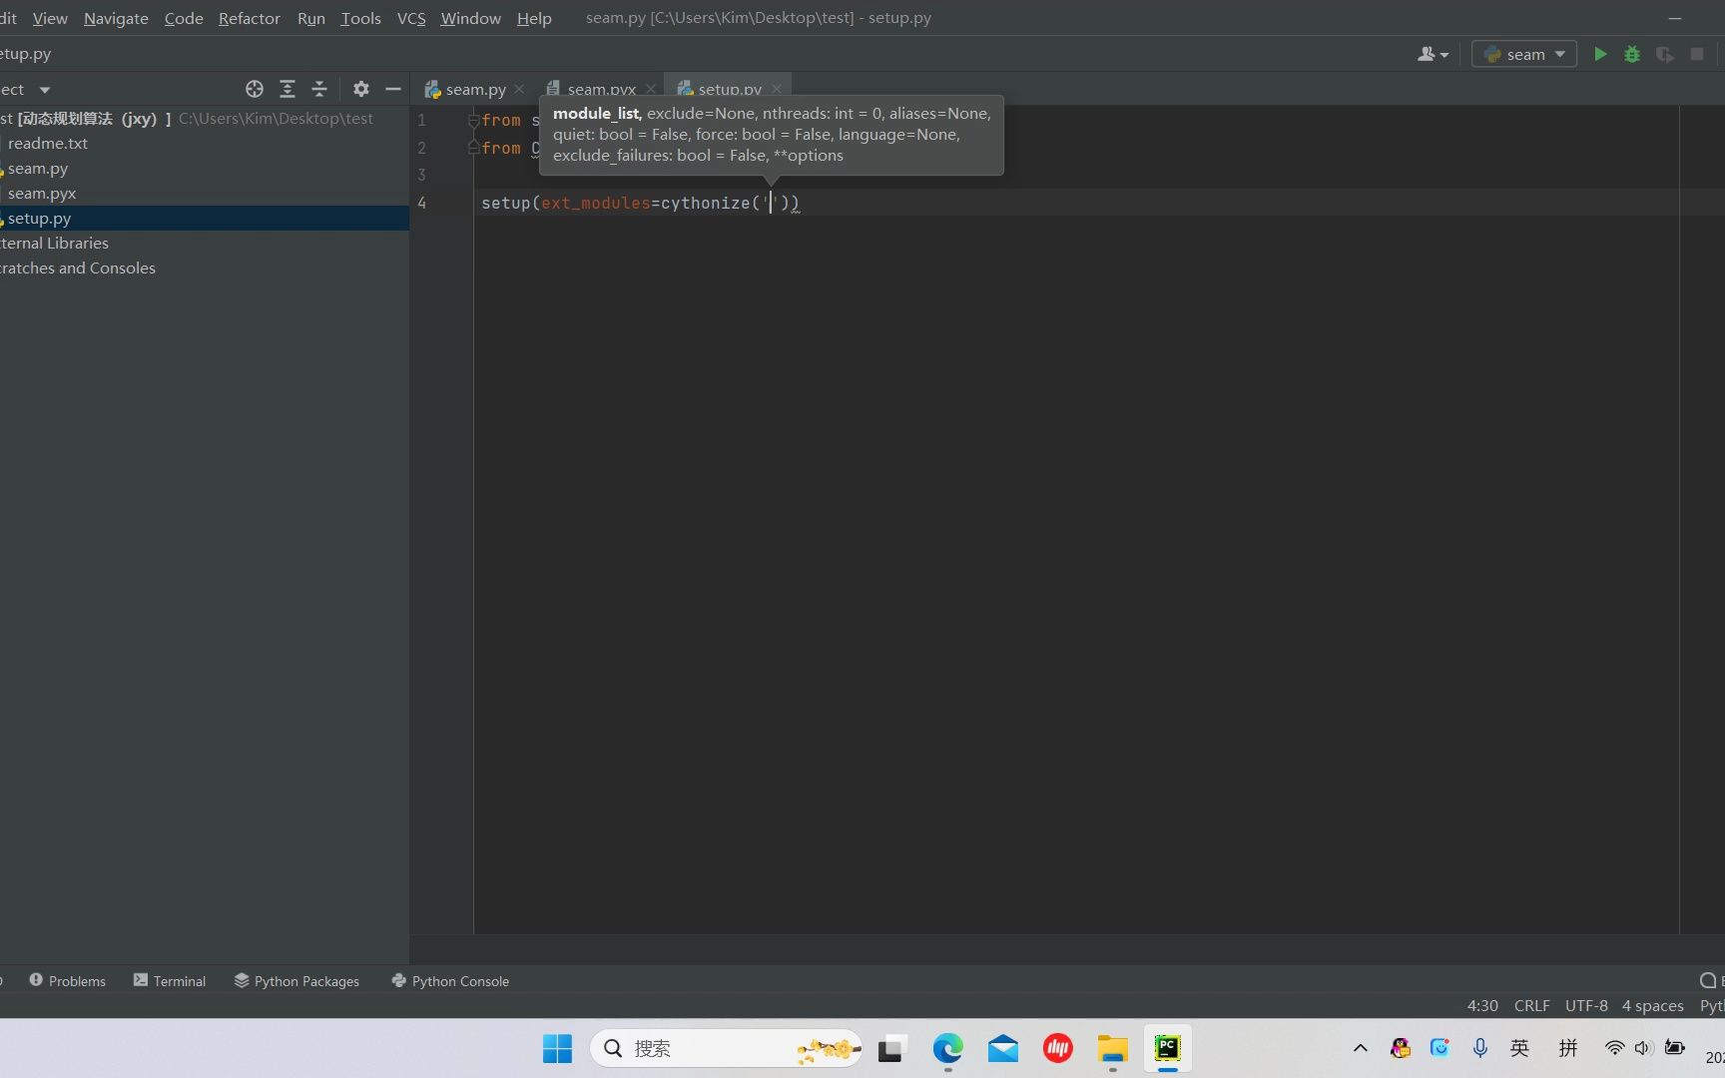This screenshot has width=1725, height=1078.
Task: Open the Python Packages tool window
Action: click(x=296, y=981)
